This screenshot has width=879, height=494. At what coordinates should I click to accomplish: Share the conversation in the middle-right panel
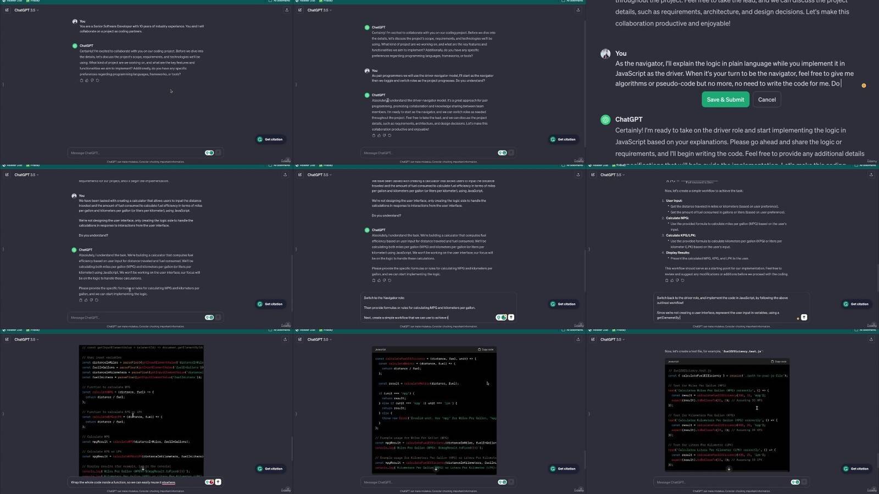(871, 175)
